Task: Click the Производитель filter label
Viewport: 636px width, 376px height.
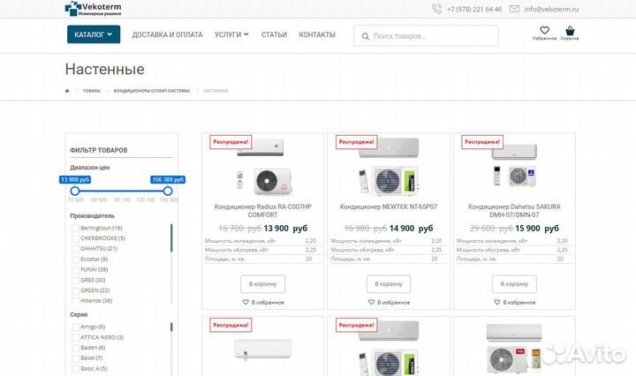Action: (x=92, y=216)
